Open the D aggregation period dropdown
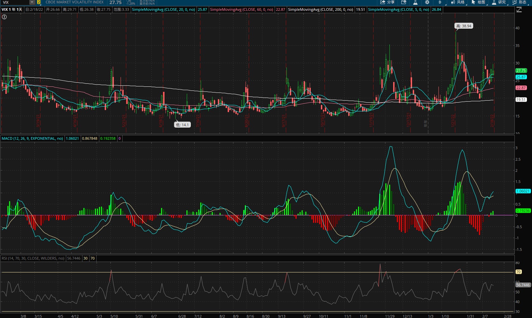This screenshot has height=318, width=532. [440, 2]
